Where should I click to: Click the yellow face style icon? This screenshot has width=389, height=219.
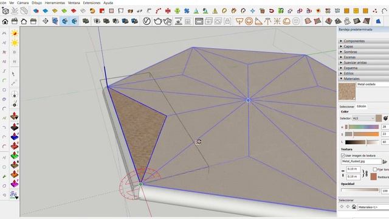click(x=55, y=11)
